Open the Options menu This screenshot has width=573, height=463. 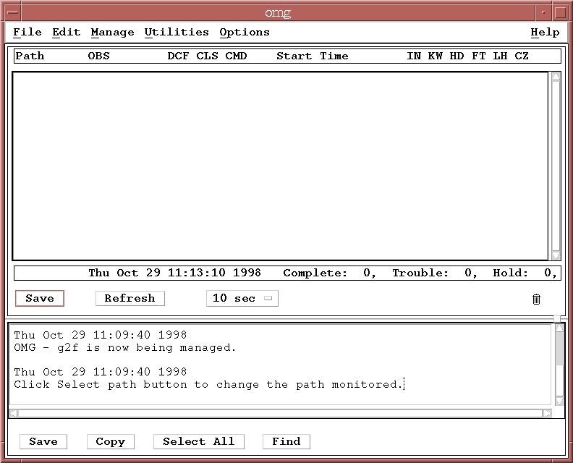click(245, 32)
